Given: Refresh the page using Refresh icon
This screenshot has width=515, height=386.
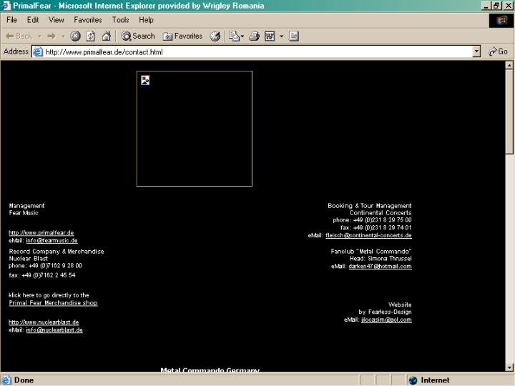Looking at the screenshot, I should point(91,36).
